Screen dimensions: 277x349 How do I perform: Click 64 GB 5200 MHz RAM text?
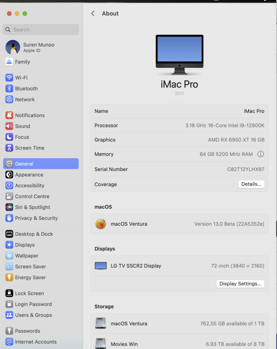226,154
